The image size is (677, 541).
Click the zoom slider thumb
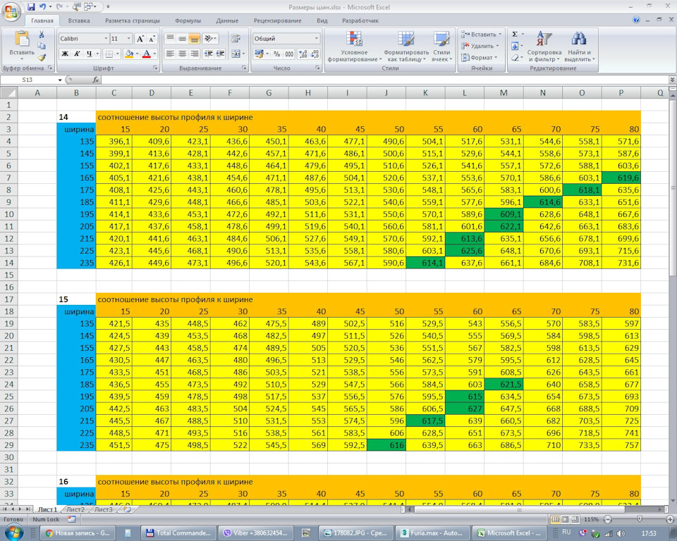click(x=640, y=519)
